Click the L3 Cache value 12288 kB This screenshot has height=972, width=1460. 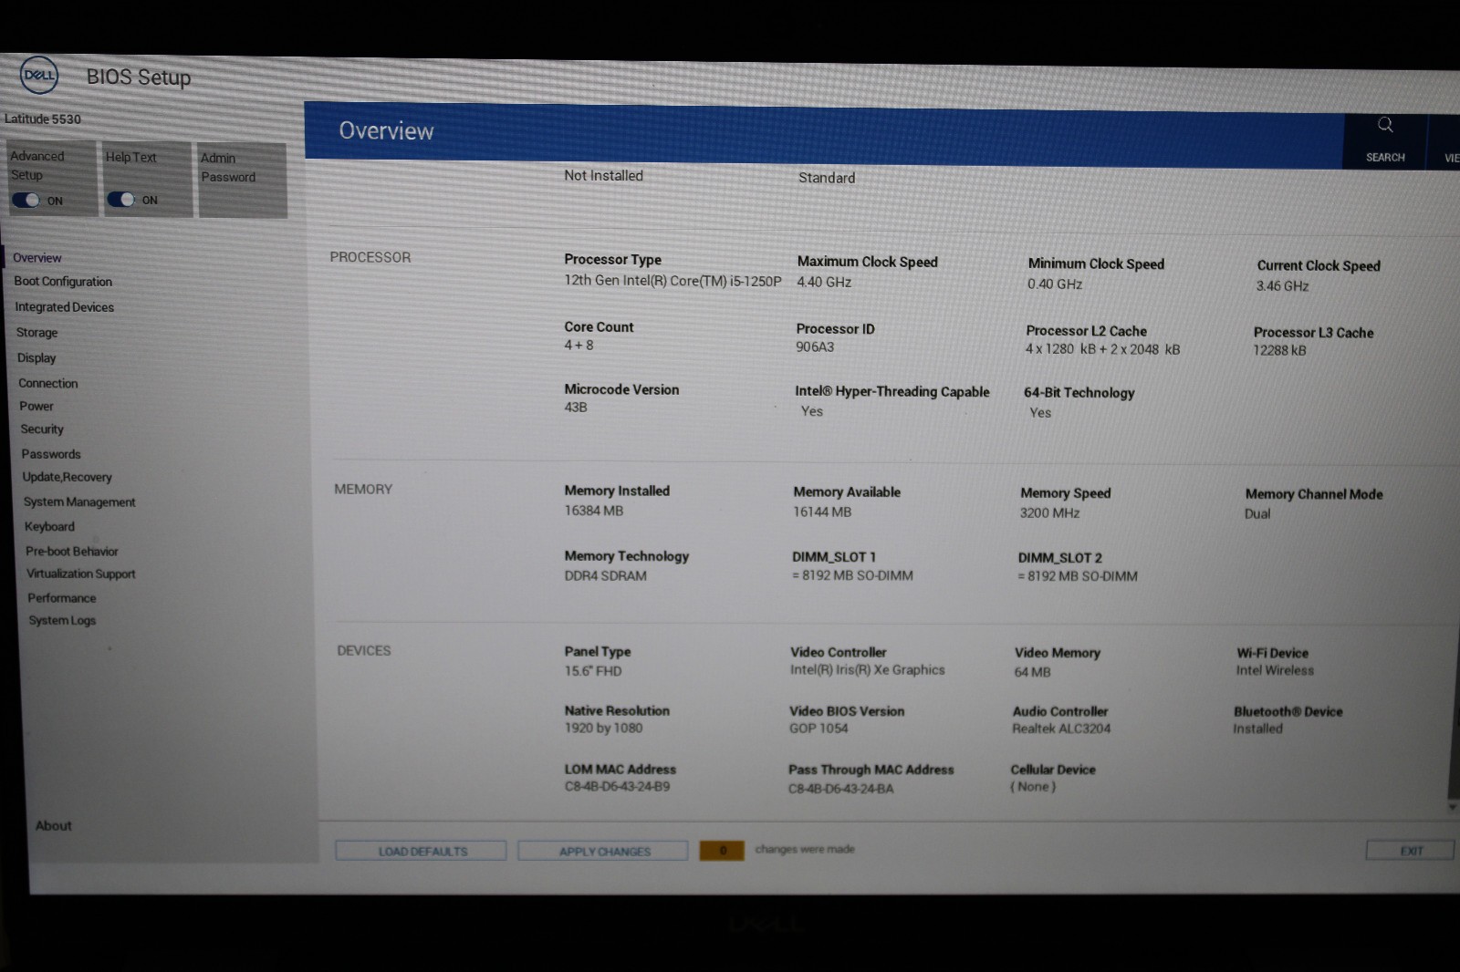1279,351
